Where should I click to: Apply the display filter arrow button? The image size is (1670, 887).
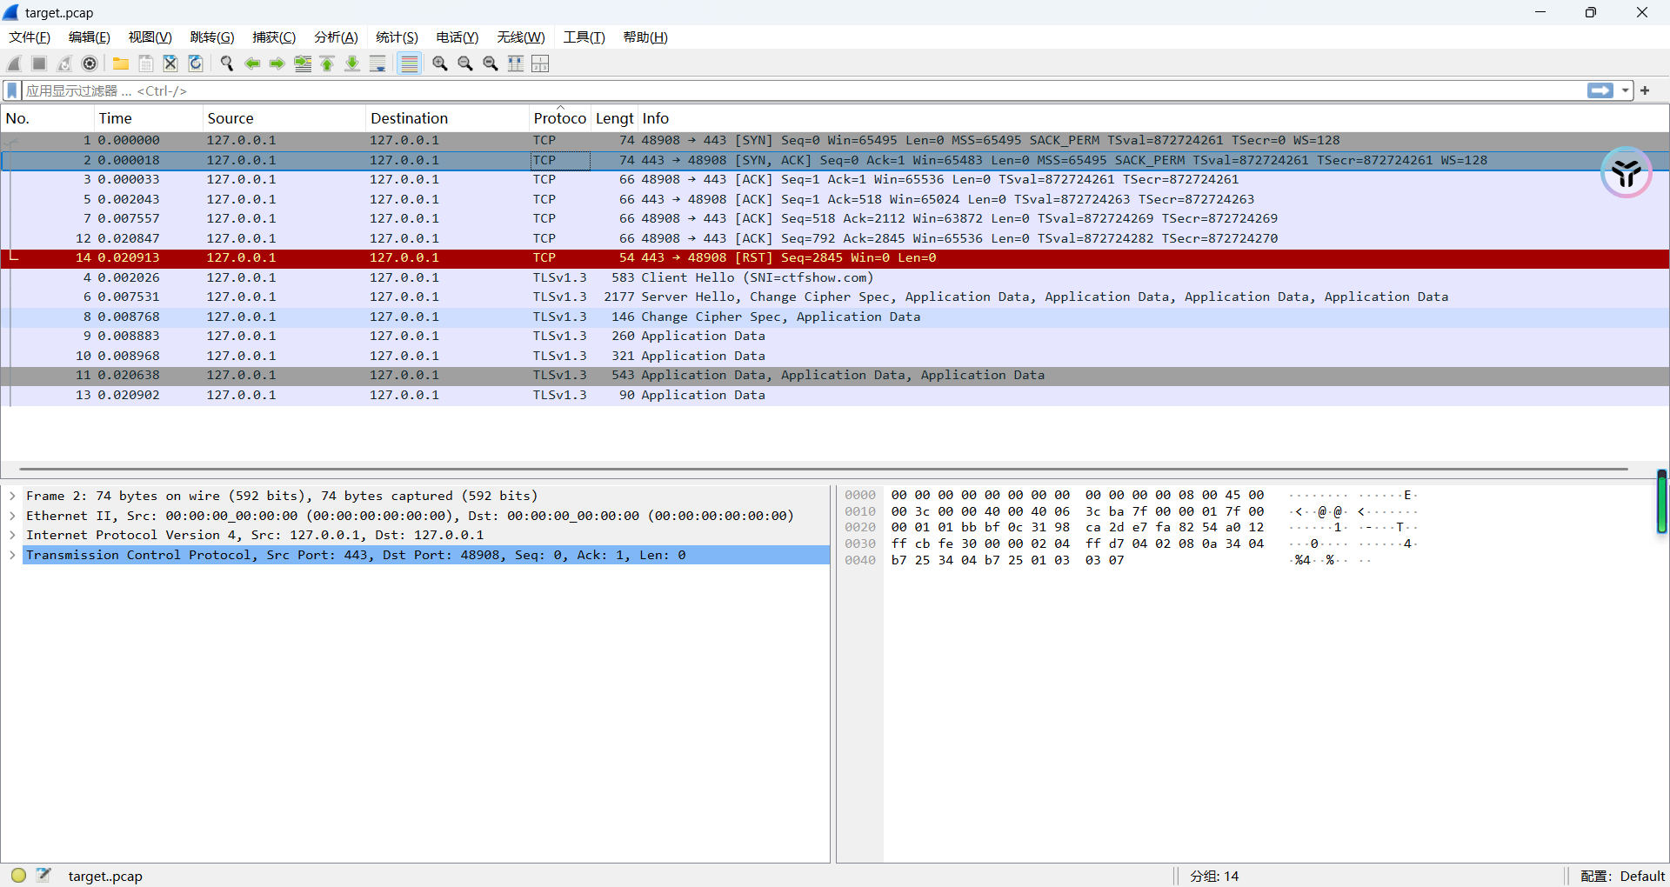click(x=1600, y=90)
